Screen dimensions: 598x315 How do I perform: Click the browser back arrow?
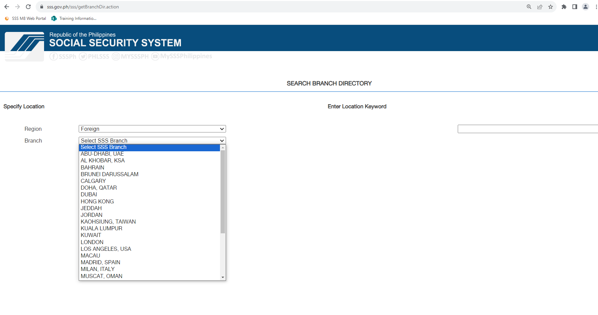click(x=7, y=7)
